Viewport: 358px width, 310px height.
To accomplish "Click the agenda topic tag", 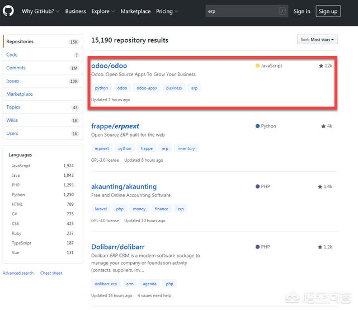I will [149, 284].
